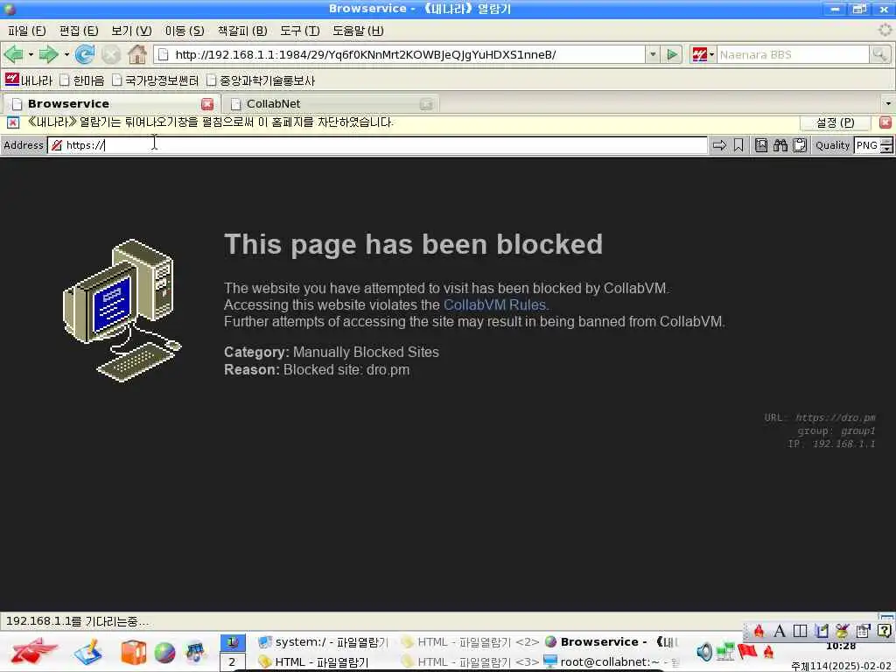Click the 설정 (P) settings button
This screenshot has height=672, width=896.
click(835, 122)
